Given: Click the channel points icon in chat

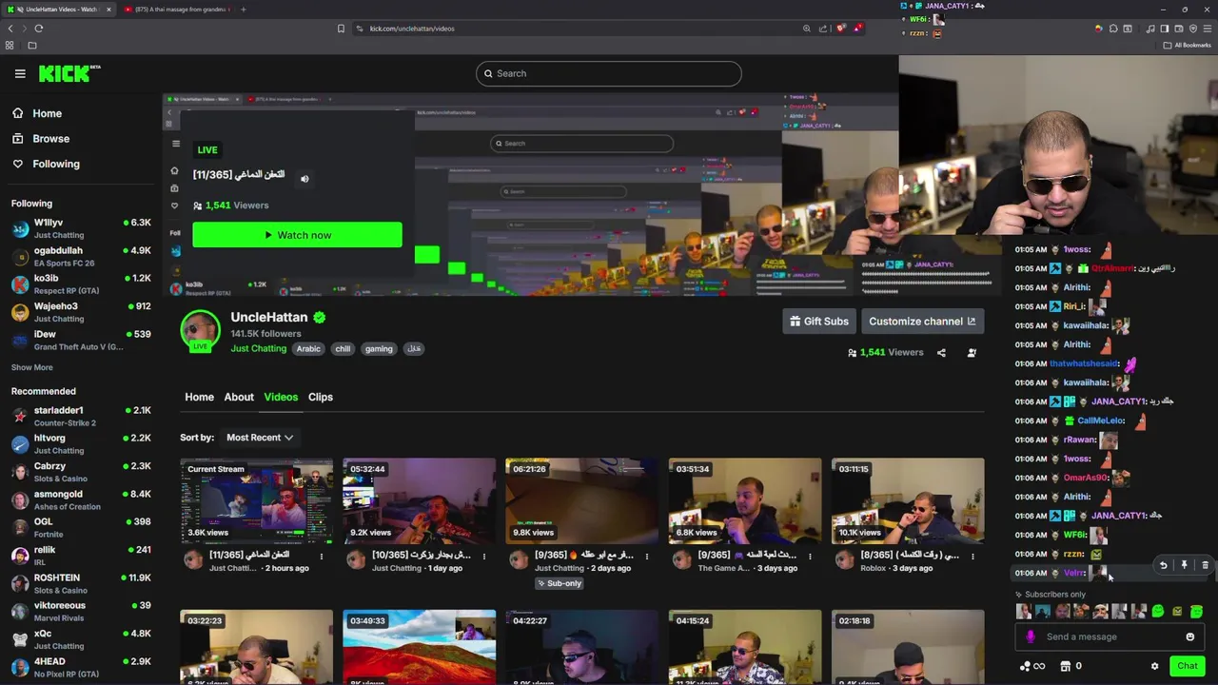Looking at the screenshot, I should pyautogui.click(x=1025, y=666).
